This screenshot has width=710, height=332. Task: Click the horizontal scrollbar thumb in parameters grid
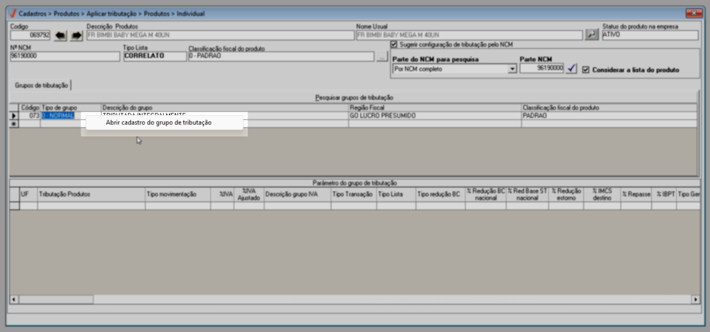coord(56,300)
